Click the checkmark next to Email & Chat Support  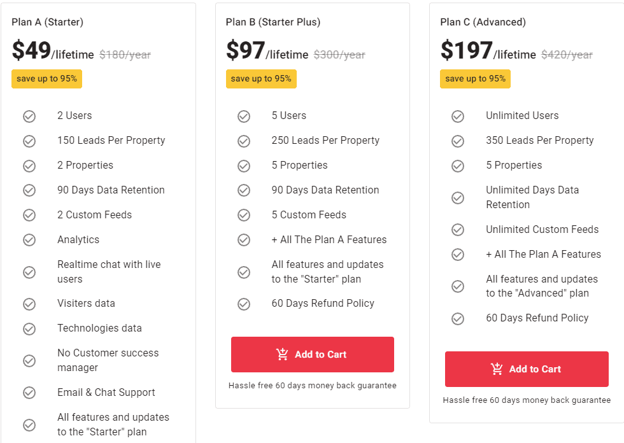[x=29, y=392]
